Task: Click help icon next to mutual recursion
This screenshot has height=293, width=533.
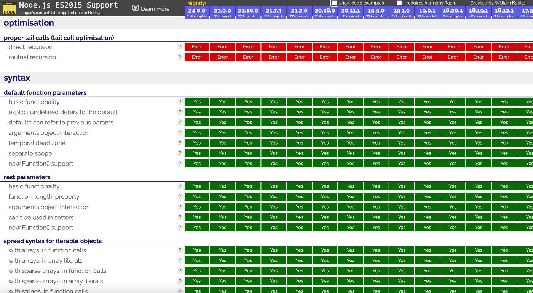Action: 180,57
